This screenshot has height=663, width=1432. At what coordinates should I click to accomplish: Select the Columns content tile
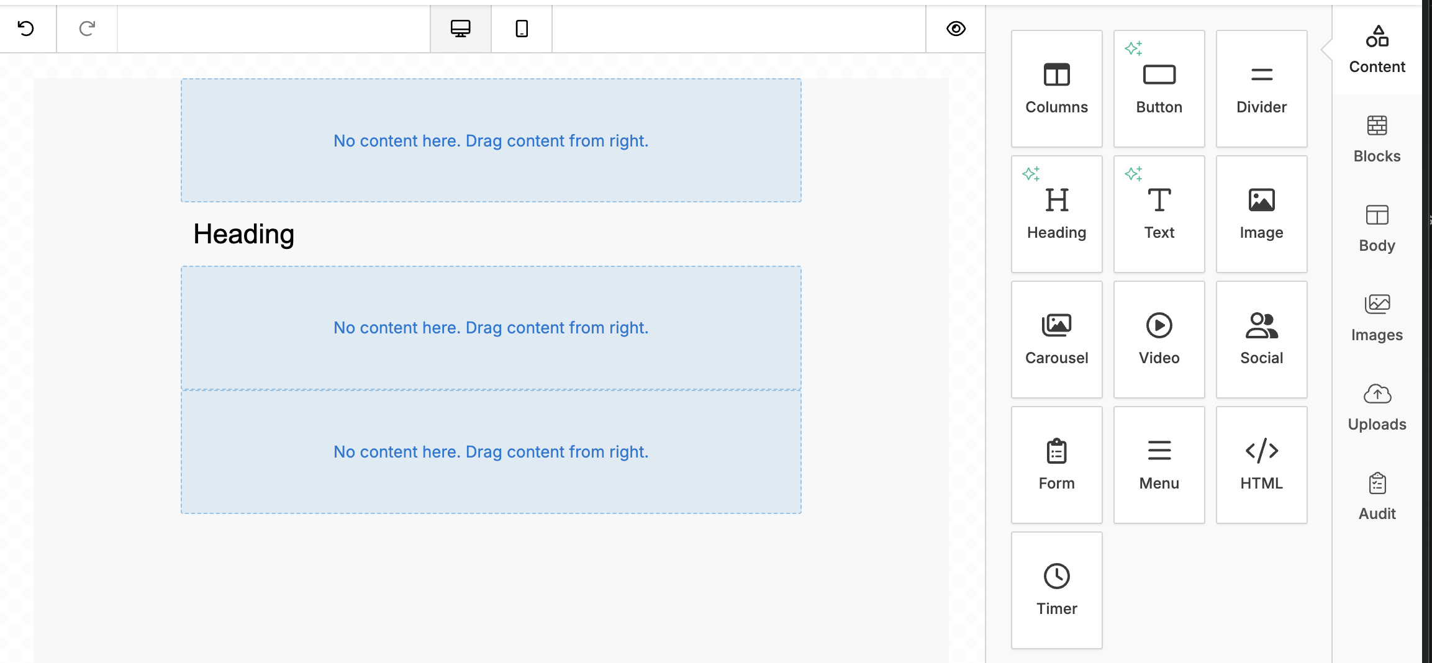click(x=1056, y=89)
